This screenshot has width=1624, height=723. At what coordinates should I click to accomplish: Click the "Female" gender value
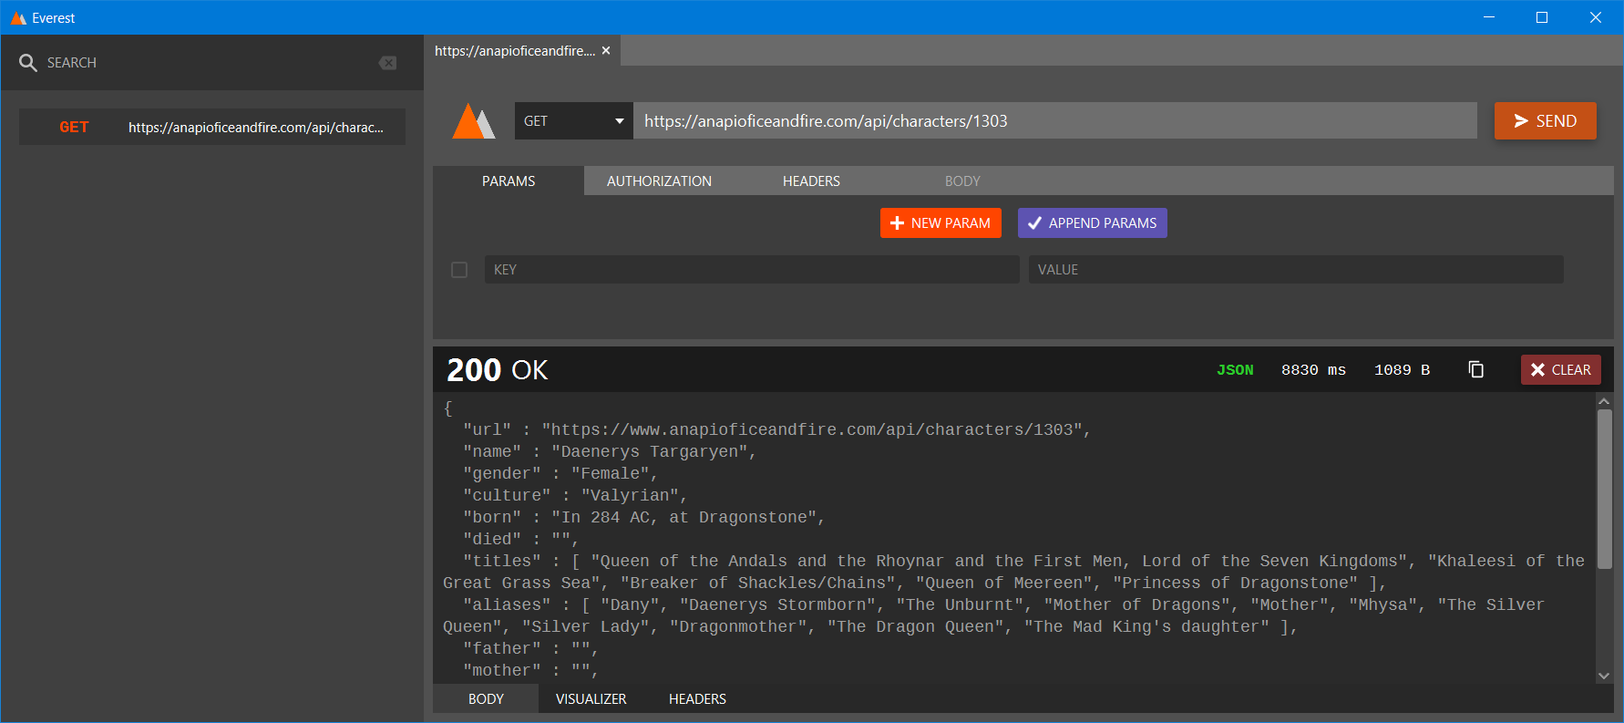click(611, 474)
